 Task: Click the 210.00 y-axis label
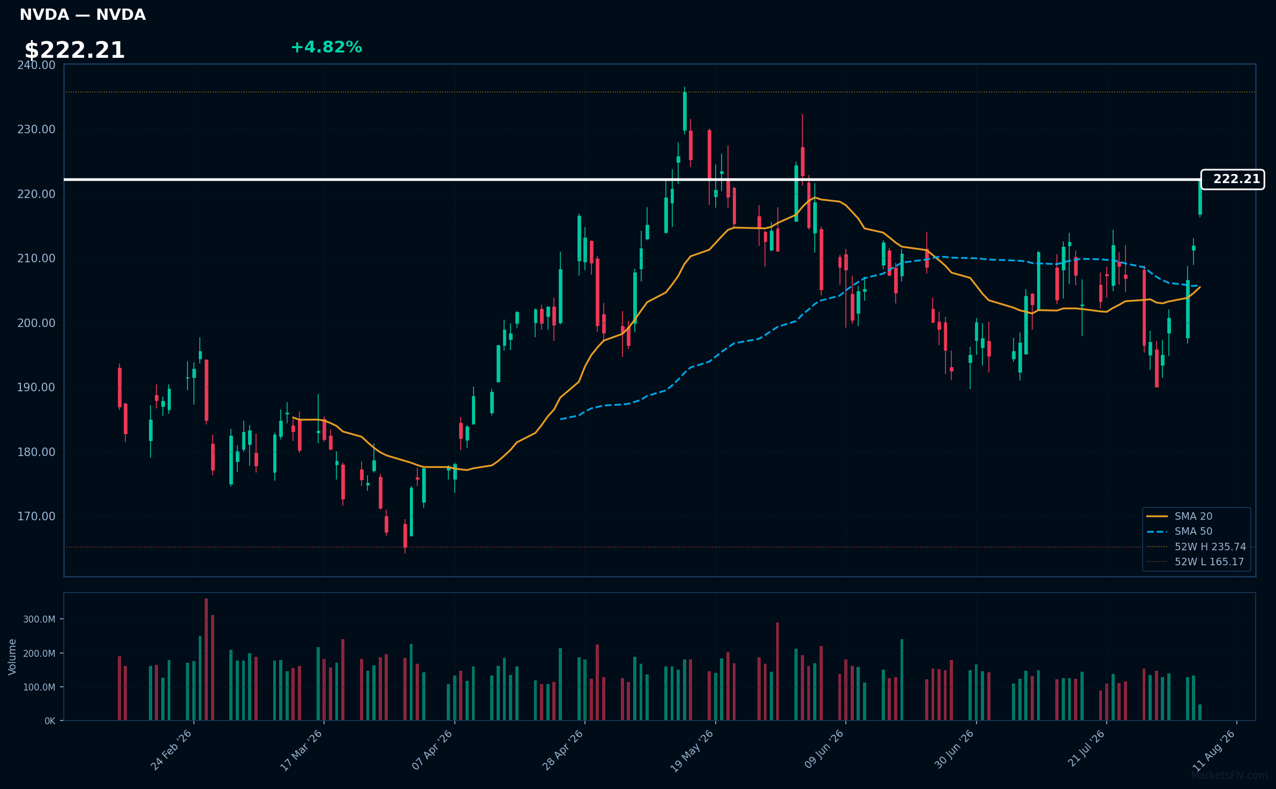[x=36, y=259]
